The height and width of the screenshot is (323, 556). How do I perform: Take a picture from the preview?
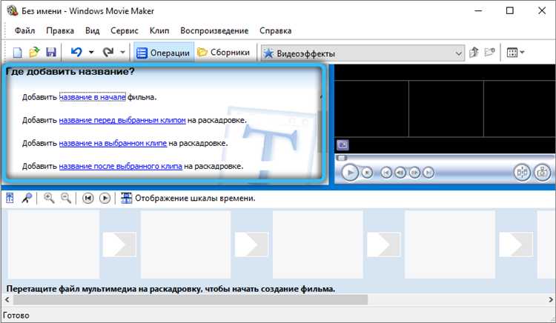coord(542,173)
